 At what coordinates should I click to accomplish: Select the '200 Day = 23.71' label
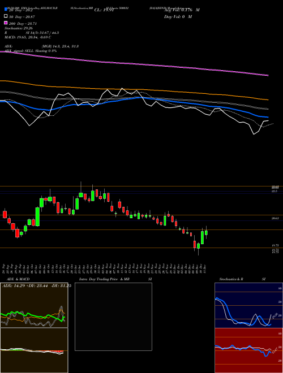23,24
